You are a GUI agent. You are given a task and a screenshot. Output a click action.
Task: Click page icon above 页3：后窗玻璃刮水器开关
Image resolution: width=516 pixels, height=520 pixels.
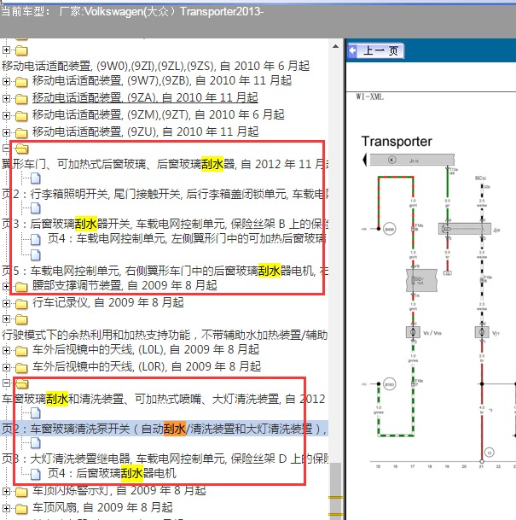pyautogui.click(x=36, y=208)
